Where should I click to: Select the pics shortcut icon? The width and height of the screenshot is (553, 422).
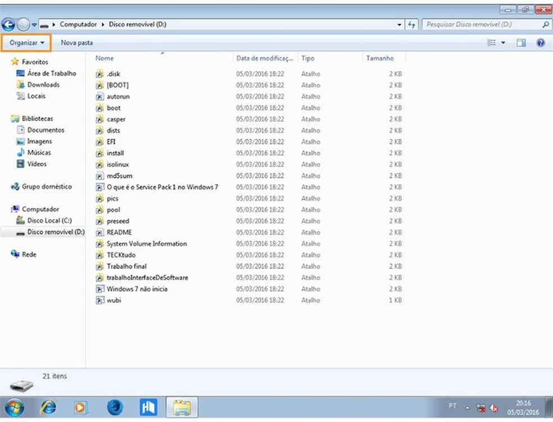(x=100, y=198)
